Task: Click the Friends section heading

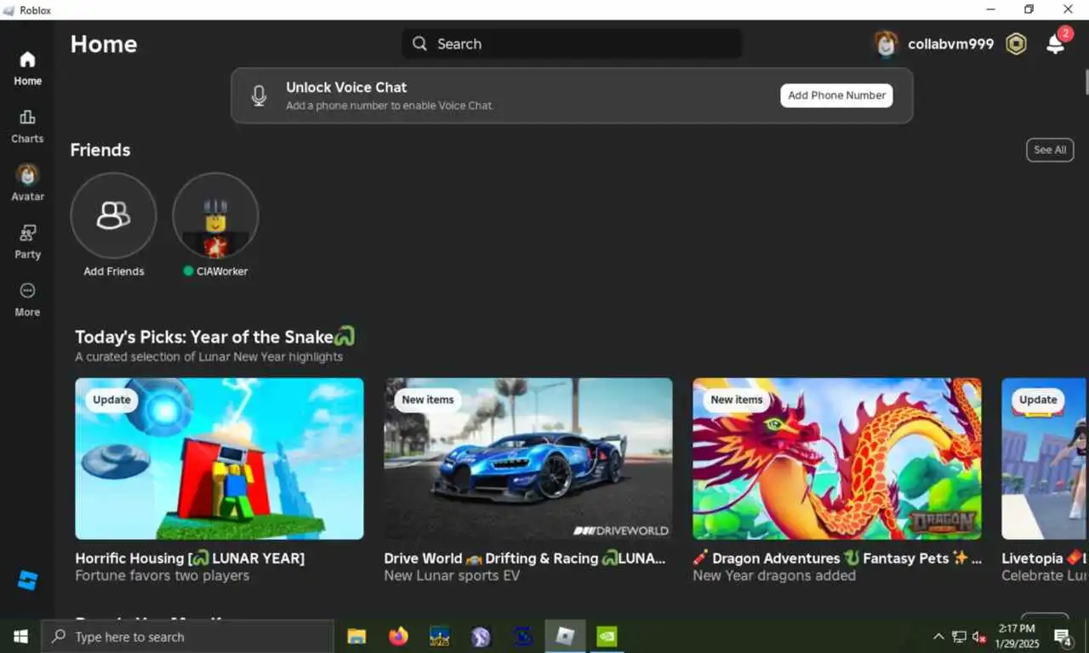Action: (x=100, y=150)
